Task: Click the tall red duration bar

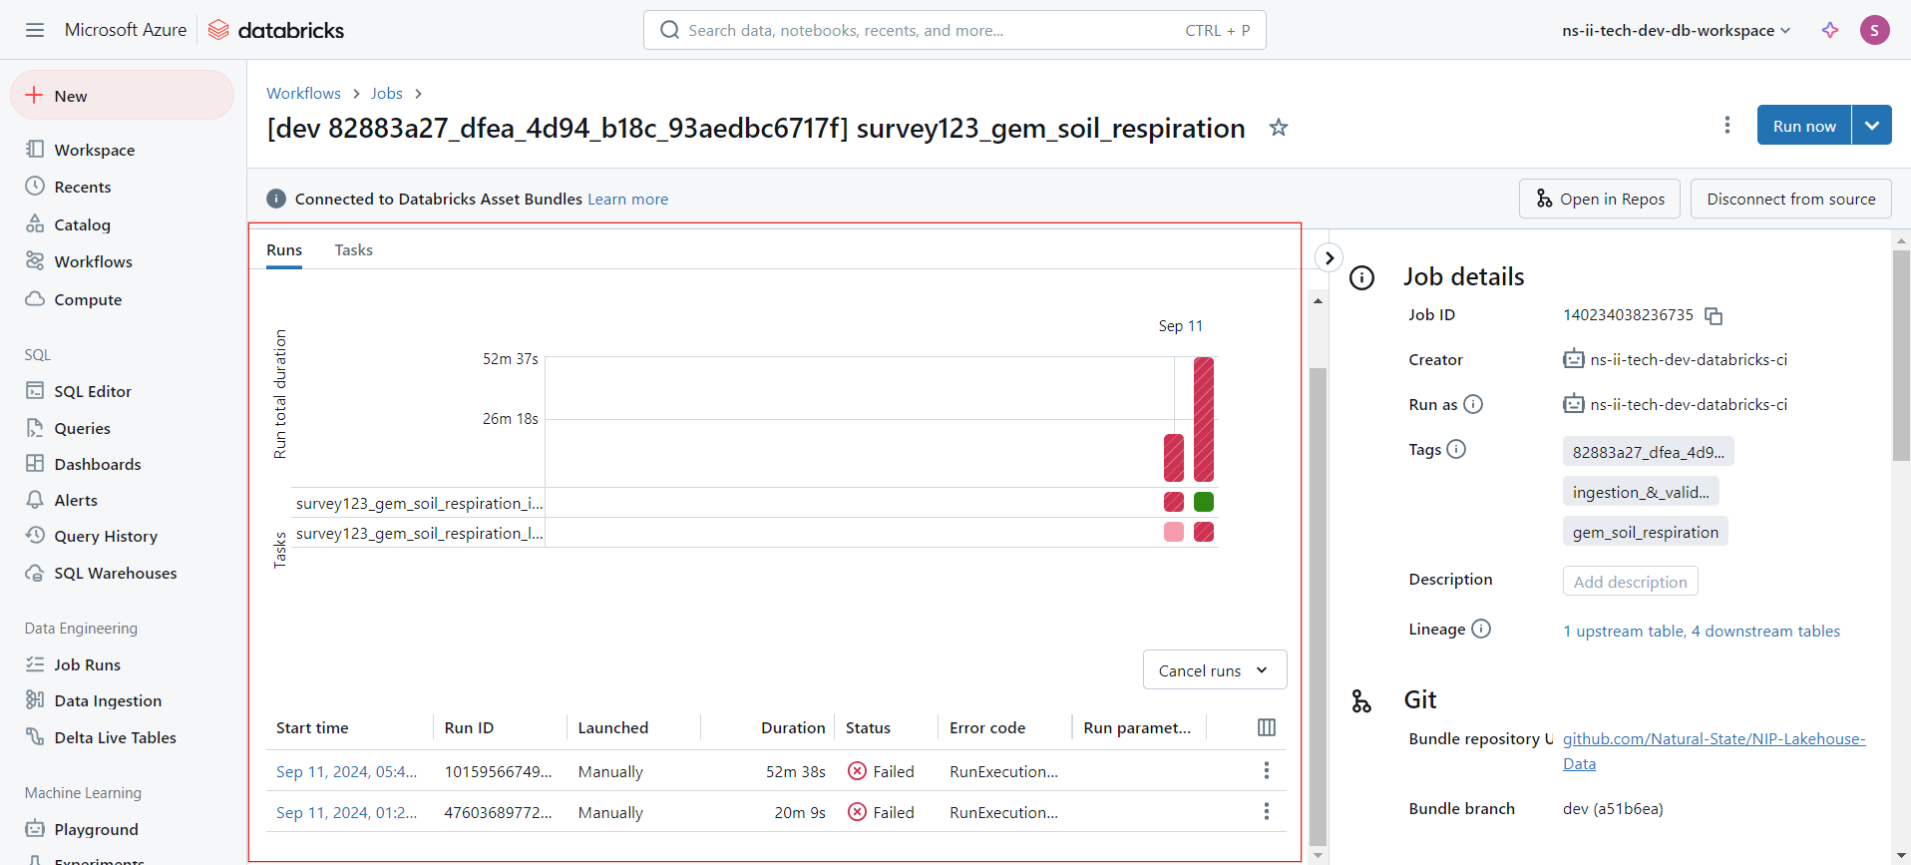Action: [1204, 419]
